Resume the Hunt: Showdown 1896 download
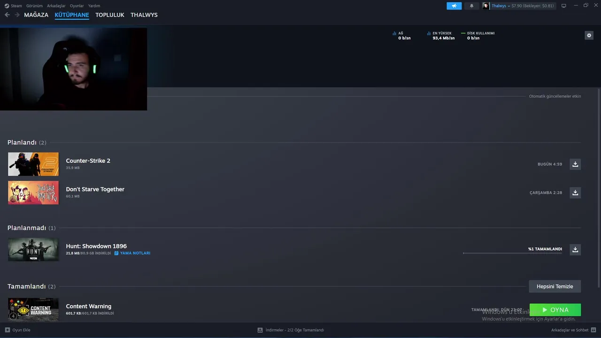This screenshot has height=338, width=601. [x=575, y=249]
